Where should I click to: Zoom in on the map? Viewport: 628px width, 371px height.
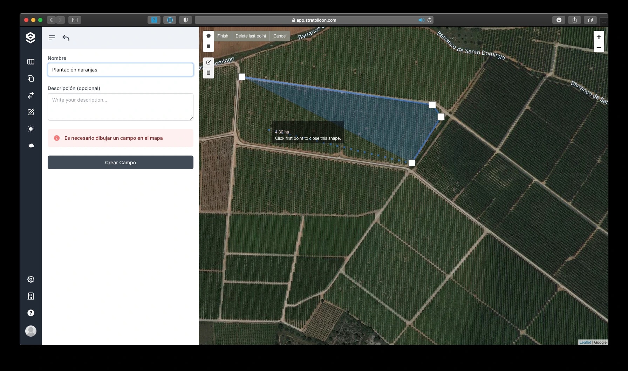(x=599, y=36)
